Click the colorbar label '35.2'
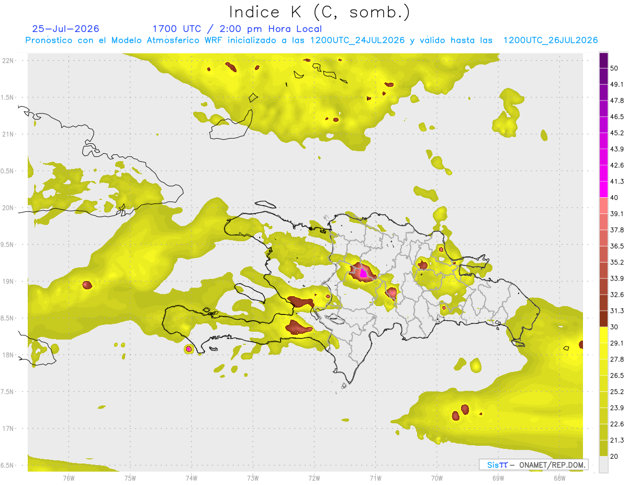 coord(617,262)
